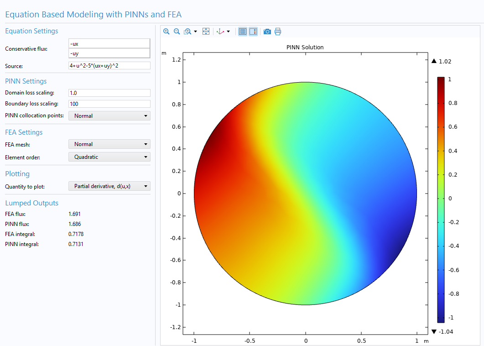Click the color legend bar
The image size is (484, 346).
click(441, 199)
